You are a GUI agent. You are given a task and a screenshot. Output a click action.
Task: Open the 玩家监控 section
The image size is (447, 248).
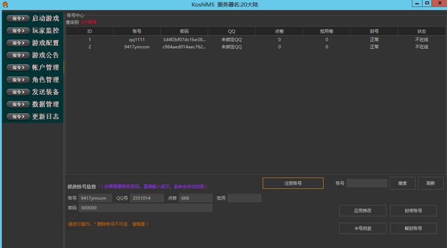[45, 31]
